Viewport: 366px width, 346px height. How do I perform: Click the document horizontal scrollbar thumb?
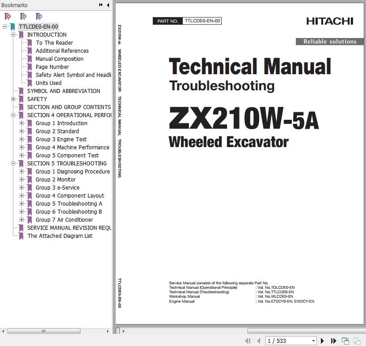[x=307, y=331]
